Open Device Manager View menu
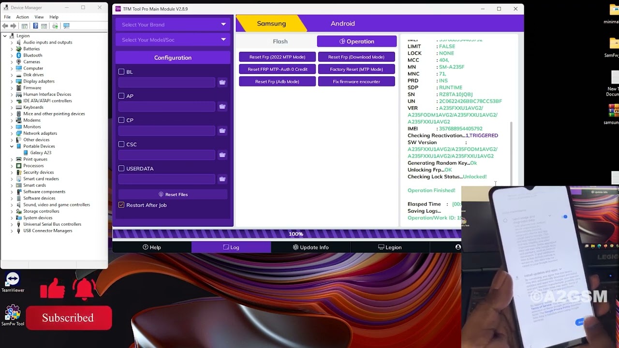619x348 pixels. pos(39,17)
